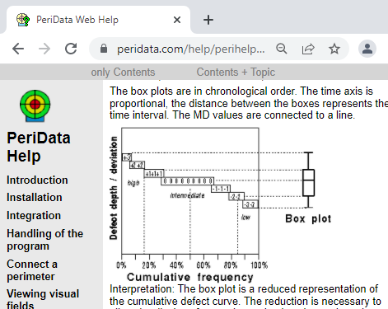Click the share page icon
The height and width of the screenshot is (309, 388).
click(x=308, y=49)
